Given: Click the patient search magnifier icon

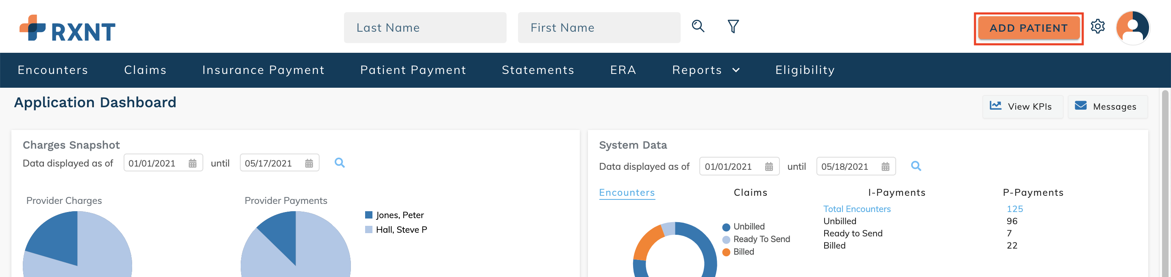Looking at the screenshot, I should click(698, 27).
